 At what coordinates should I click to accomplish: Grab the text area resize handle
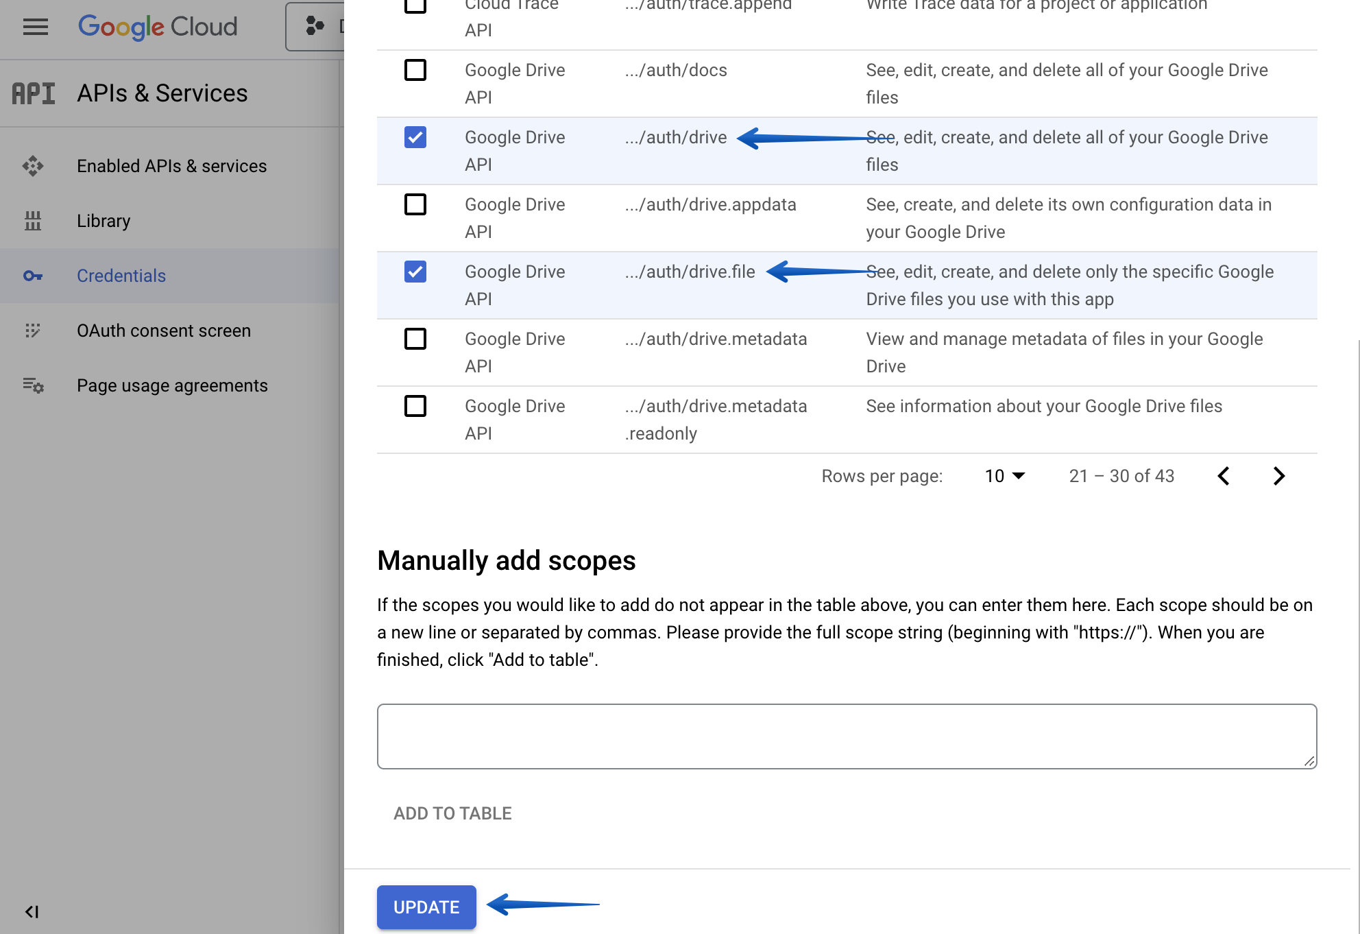click(1309, 761)
